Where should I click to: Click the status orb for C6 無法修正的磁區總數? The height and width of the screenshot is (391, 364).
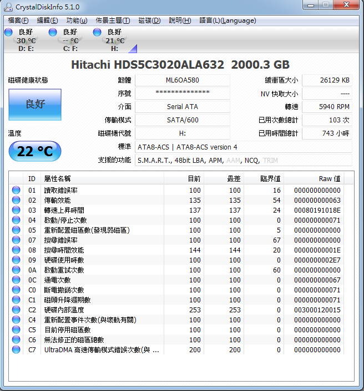click(x=16, y=339)
